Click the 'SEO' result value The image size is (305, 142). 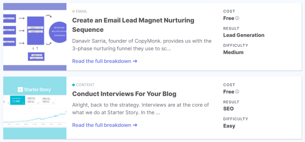228,109
